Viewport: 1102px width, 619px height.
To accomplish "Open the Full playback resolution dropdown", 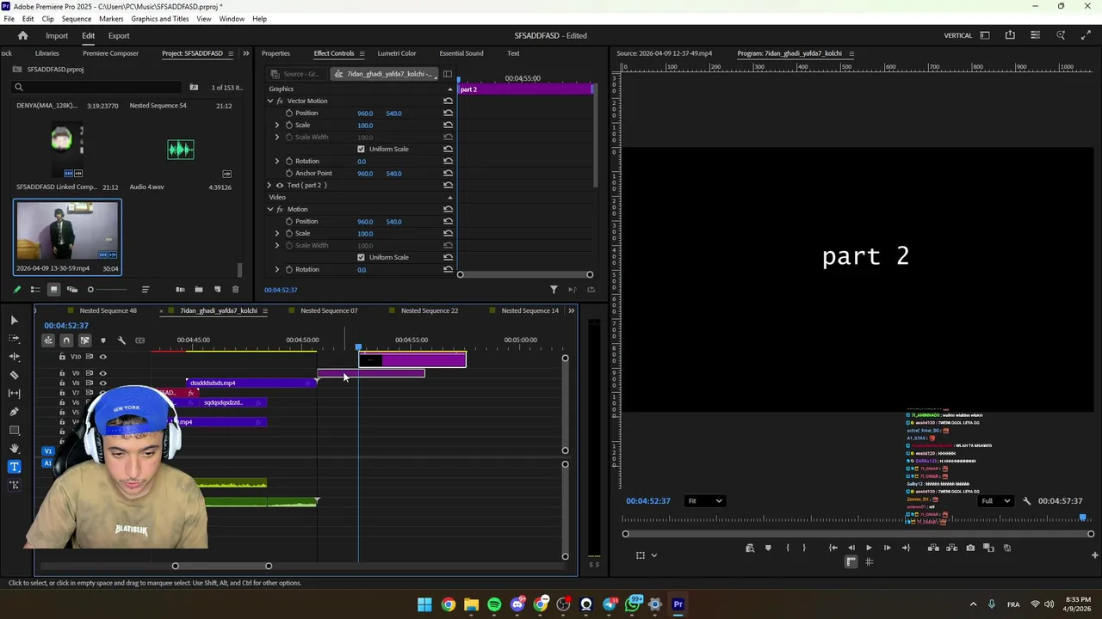I will 995,501.
